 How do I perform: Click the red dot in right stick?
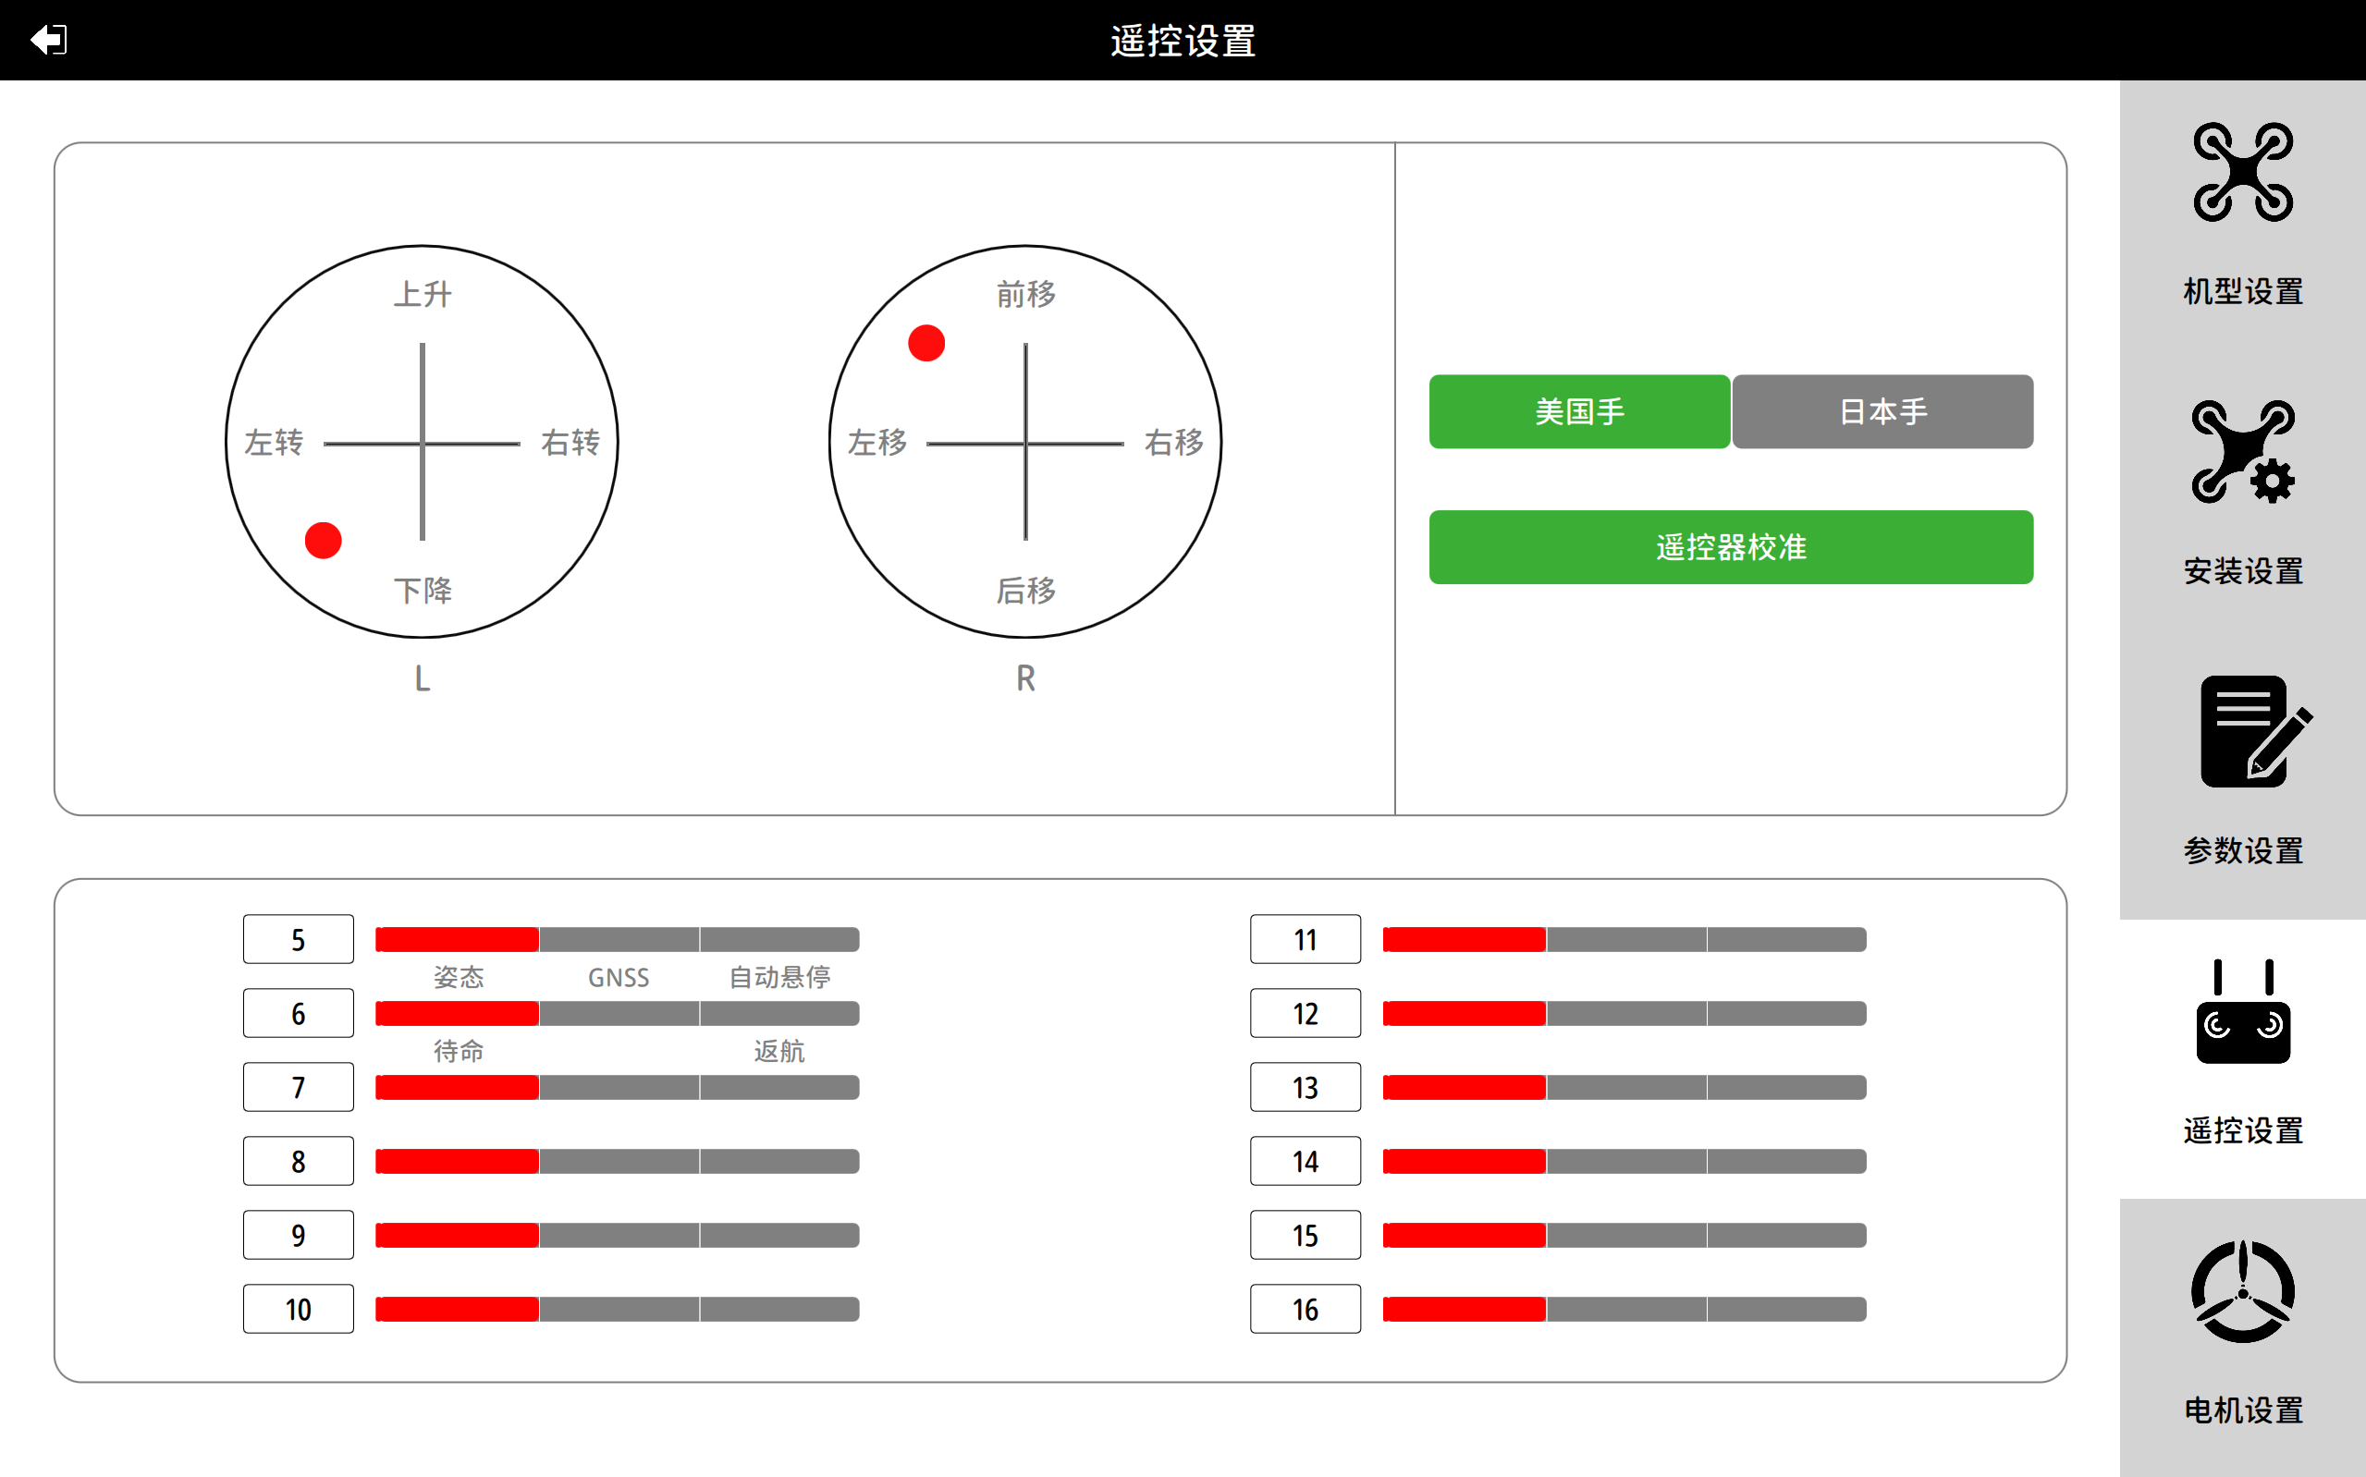(x=926, y=343)
